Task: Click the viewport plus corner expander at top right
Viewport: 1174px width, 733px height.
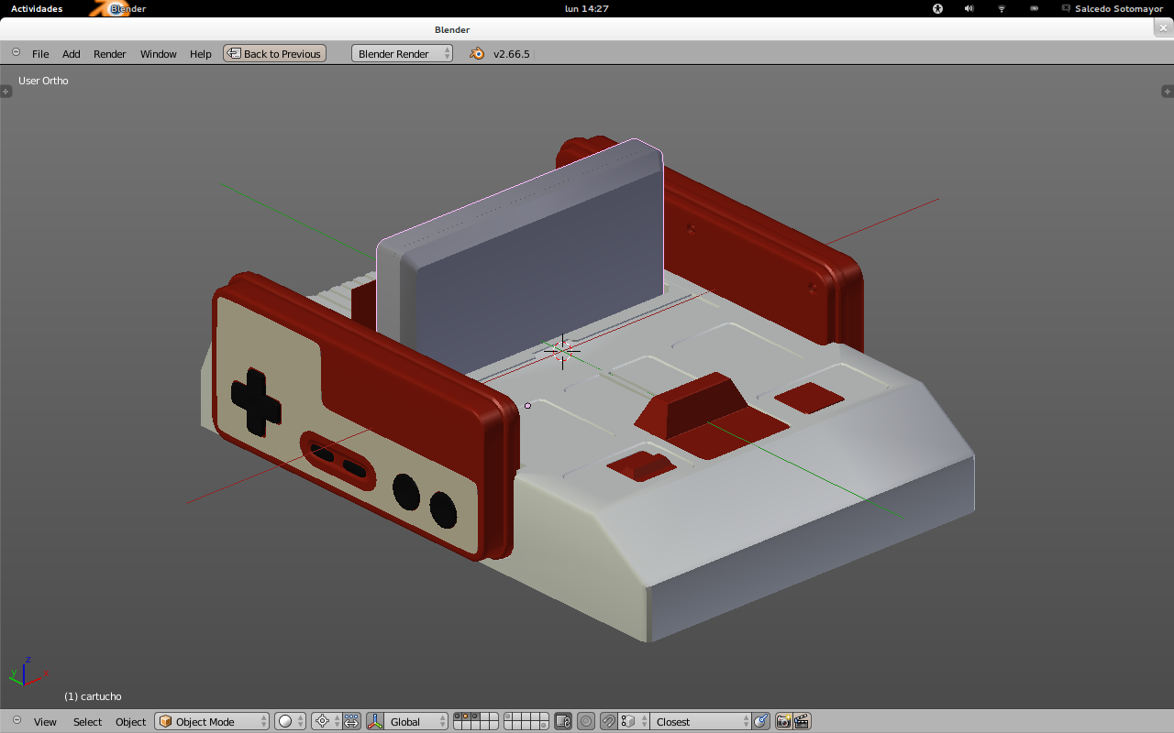Action: coord(1167,91)
